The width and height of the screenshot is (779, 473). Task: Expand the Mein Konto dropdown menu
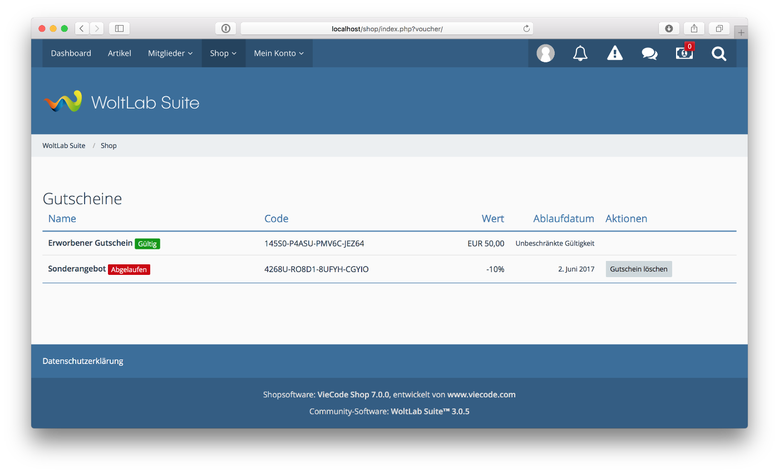[279, 53]
